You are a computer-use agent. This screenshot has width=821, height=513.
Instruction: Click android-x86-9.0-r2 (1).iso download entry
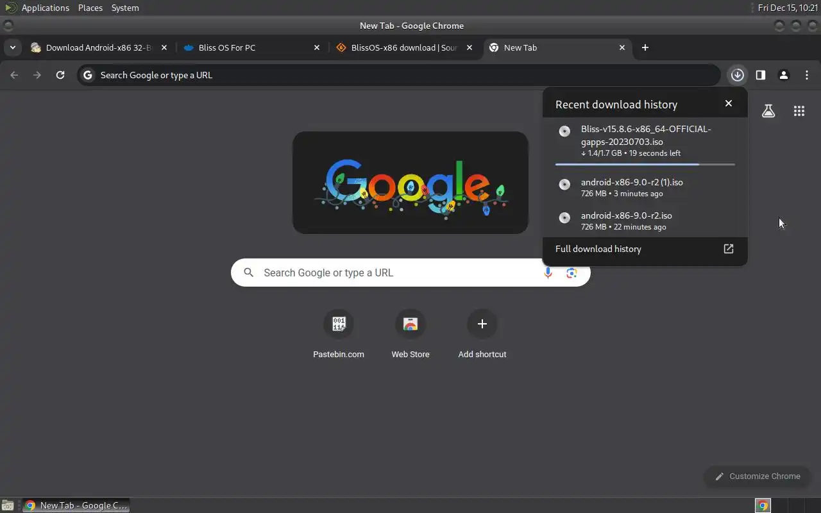645,187
